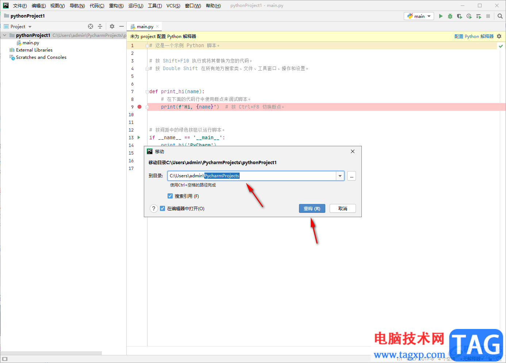This screenshot has width=506, height=363.
Task: Click the PyCharm logo icon in title bar
Action: (6, 5)
